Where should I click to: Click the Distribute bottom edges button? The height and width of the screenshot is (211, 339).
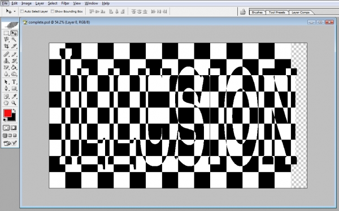click(x=145, y=11)
